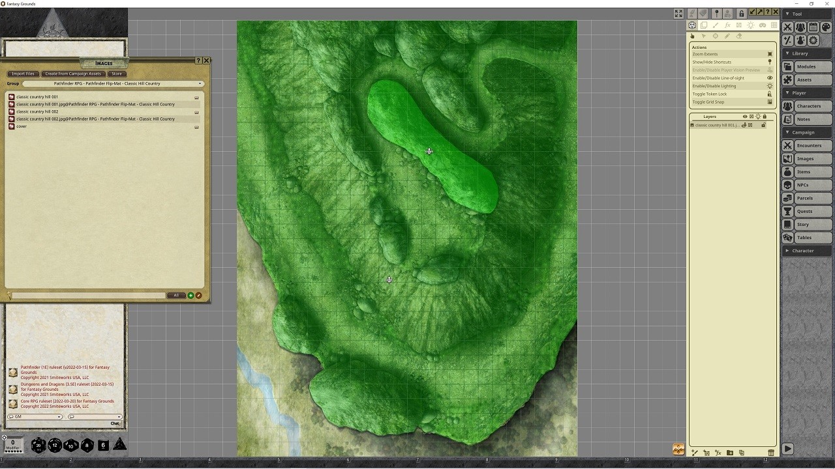
Task: Toggle layer visibility eye in Layers header
Action: pos(745,117)
